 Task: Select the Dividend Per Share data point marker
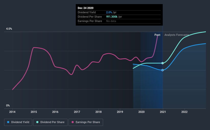[162, 63]
